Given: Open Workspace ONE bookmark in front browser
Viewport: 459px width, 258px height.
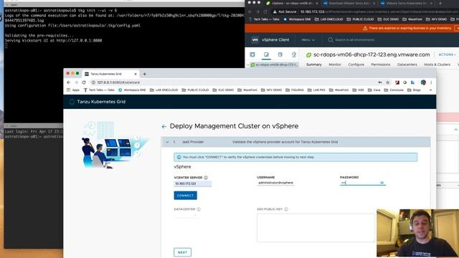Looking at the screenshot, I should [x=132, y=90].
